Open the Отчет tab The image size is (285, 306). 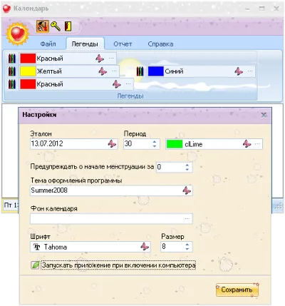tap(123, 44)
